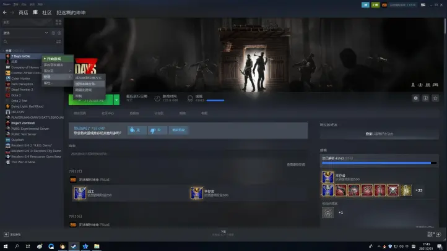Click the orange profile avatar

pos(384,5)
